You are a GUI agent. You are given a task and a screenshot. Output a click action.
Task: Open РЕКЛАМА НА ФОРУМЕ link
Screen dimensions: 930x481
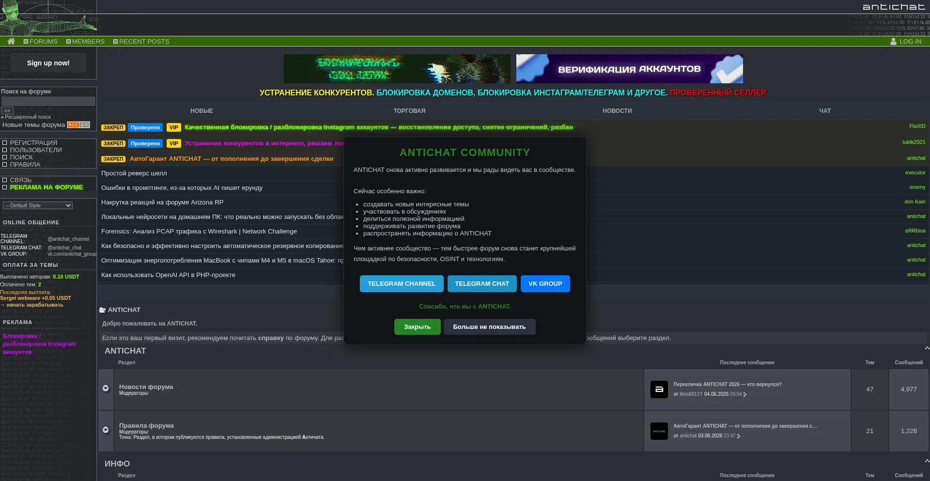click(x=46, y=187)
